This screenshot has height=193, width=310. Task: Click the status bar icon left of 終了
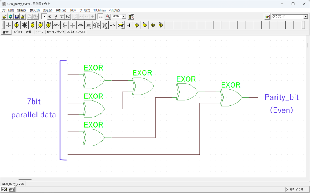click(x=4, y=190)
